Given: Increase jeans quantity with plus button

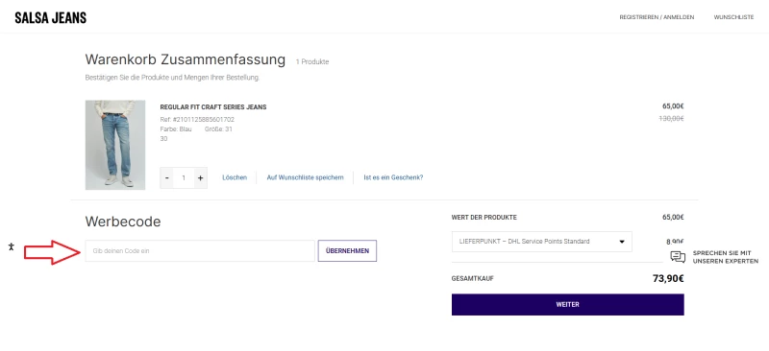Looking at the screenshot, I should [200, 178].
